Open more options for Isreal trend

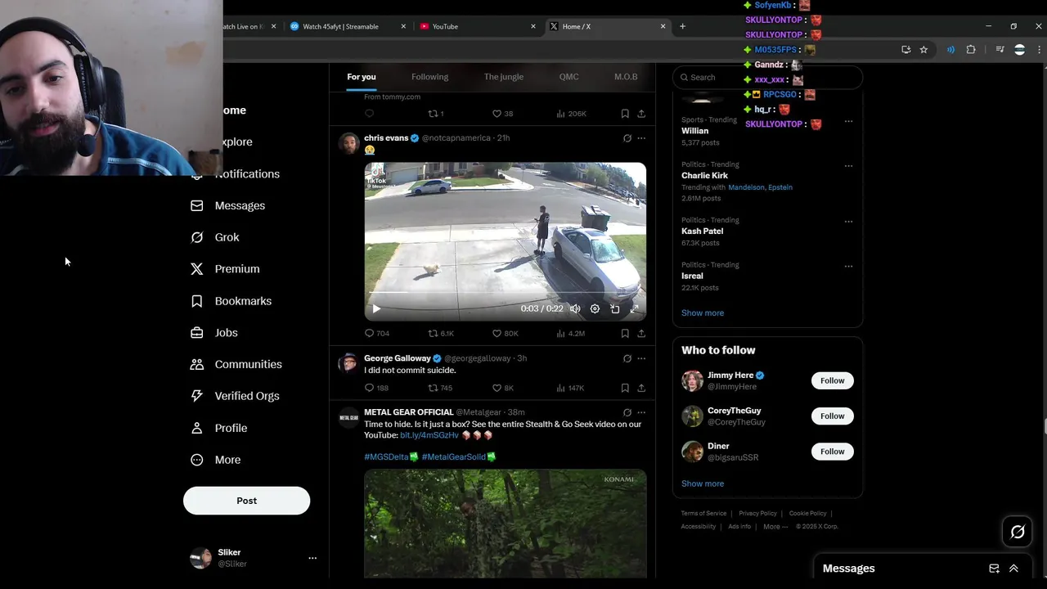tap(848, 267)
